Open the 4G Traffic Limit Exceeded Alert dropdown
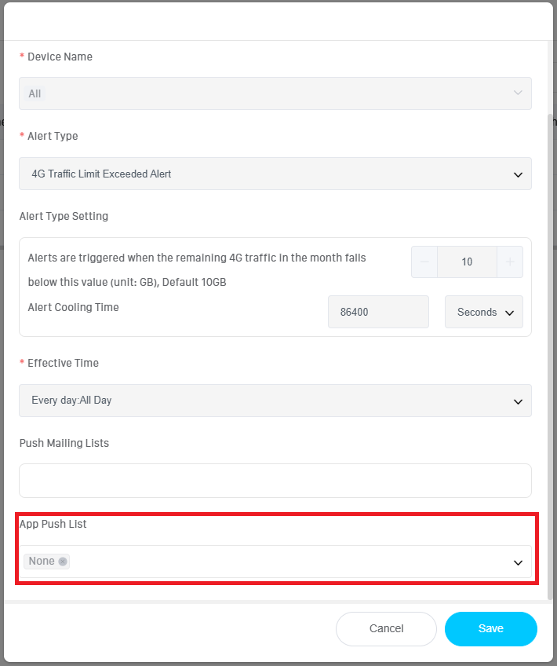 (x=275, y=174)
